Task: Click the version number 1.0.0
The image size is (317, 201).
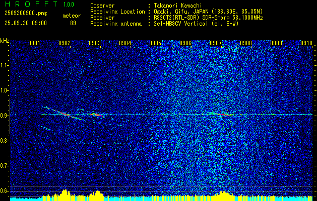Action: pyautogui.click(x=69, y=5)
